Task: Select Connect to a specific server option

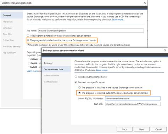Action: [x=76, y=82]
